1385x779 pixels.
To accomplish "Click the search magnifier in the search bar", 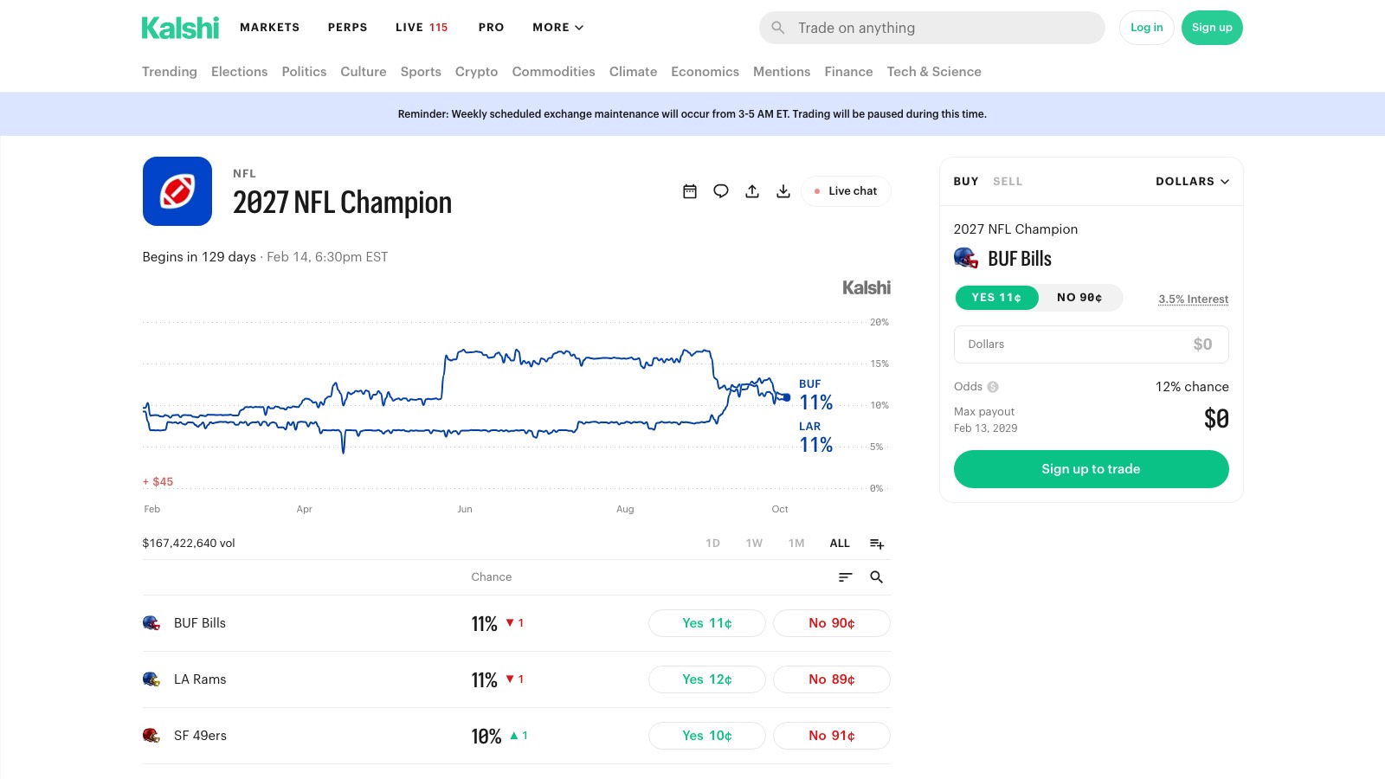I will [x=778, y=28].
